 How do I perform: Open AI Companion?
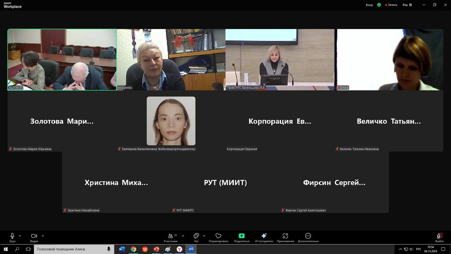click(264, 236)
